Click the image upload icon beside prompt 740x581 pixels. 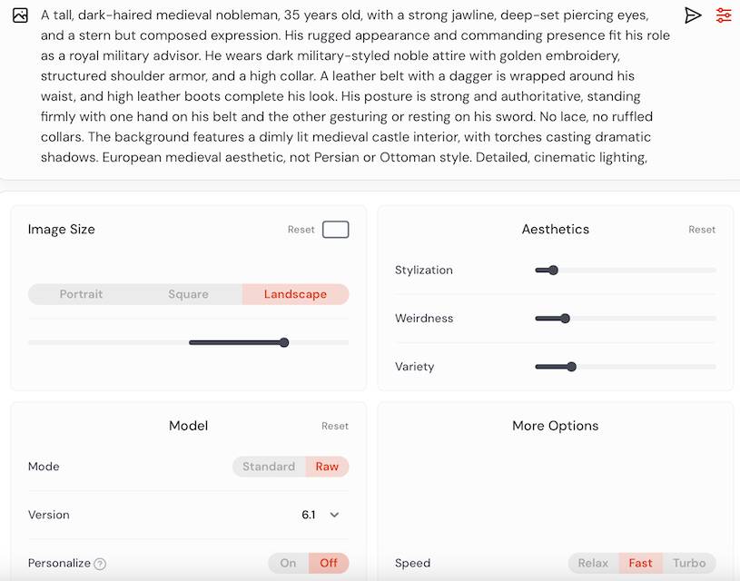click(x=20, y=15)
